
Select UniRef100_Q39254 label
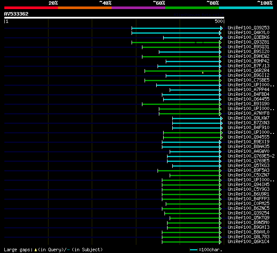click(x=248, y=213)
